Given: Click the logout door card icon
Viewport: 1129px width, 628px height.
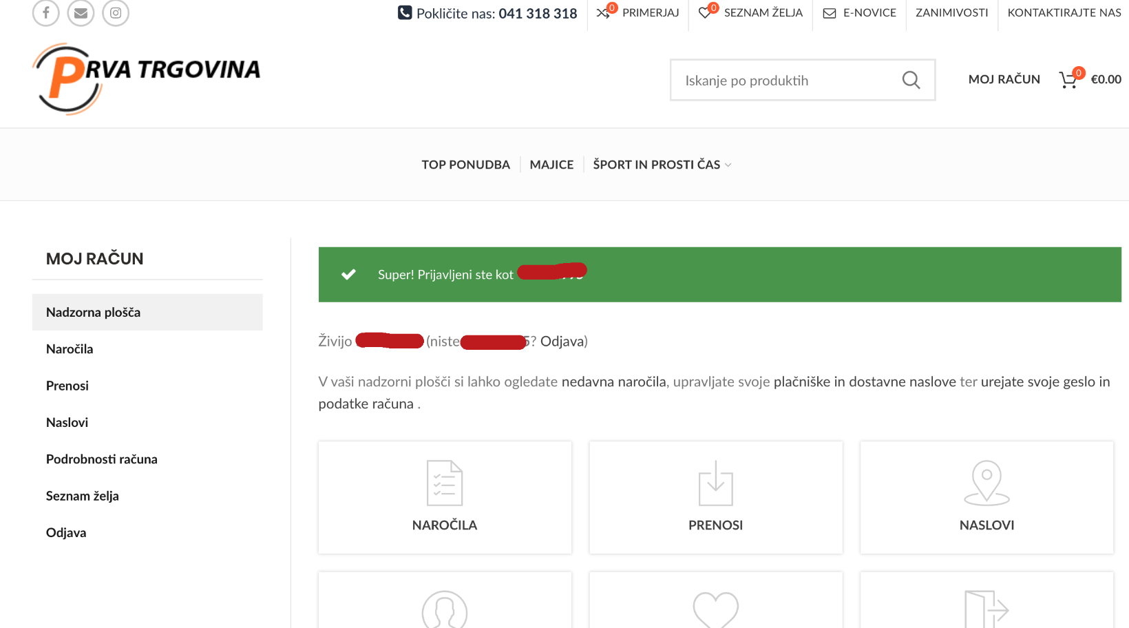Looking at the screenshot, I should point(986,609).
